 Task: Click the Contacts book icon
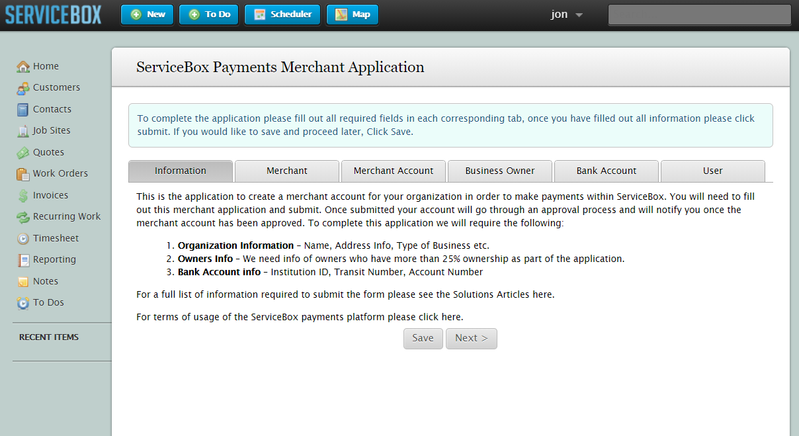tap(23, 110)
